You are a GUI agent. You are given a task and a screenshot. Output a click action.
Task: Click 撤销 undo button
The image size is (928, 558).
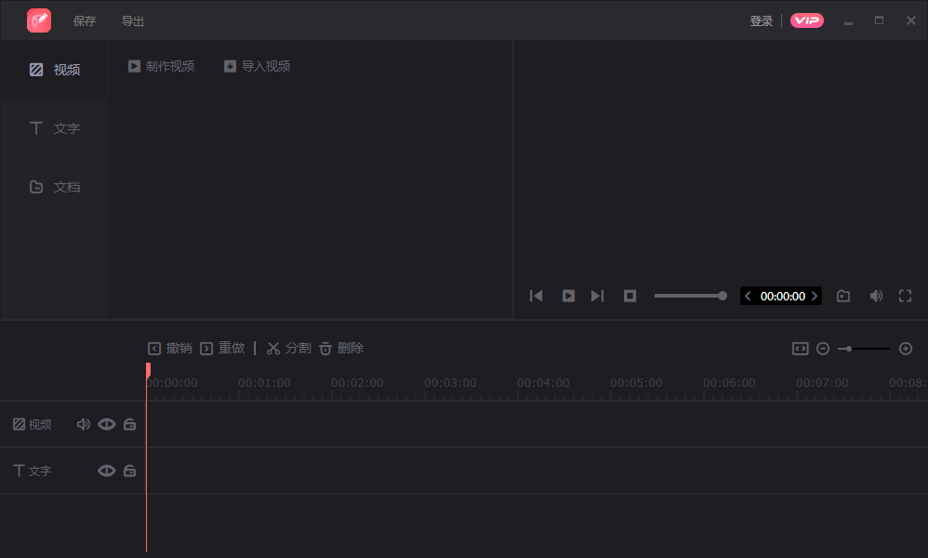pos(170,349)
